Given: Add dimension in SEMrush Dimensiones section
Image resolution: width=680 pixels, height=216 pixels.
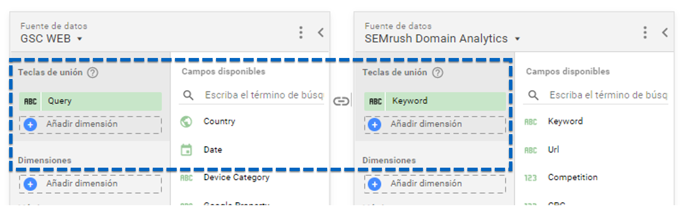Looking at the screenshot, I should (x=435, y=184).
